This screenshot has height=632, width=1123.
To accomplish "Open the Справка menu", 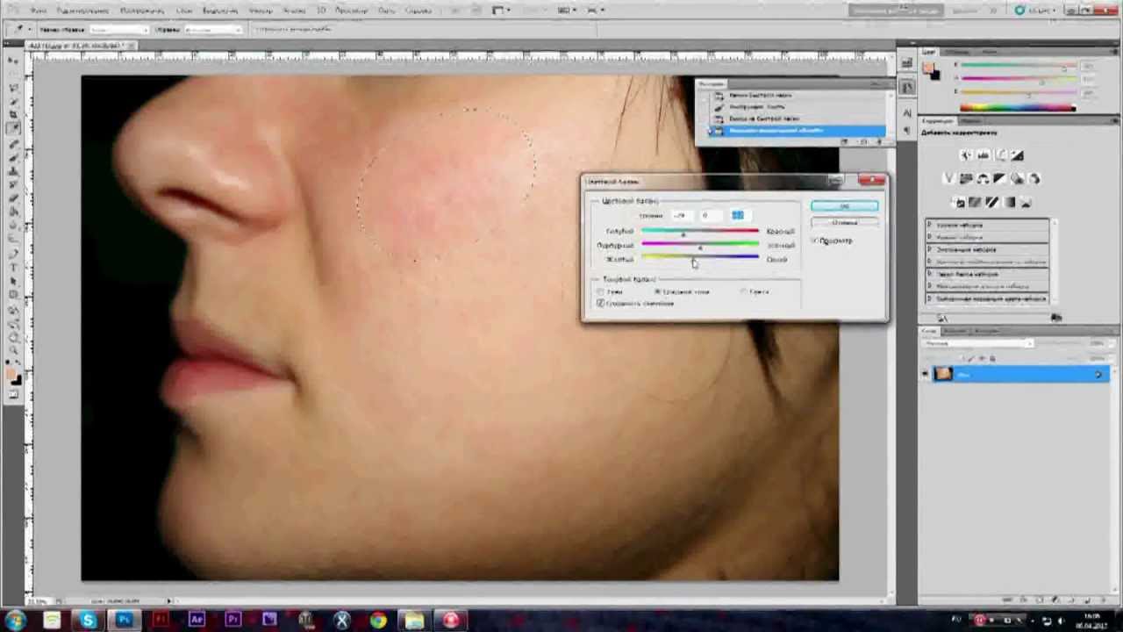I will (x=418, y=10).
